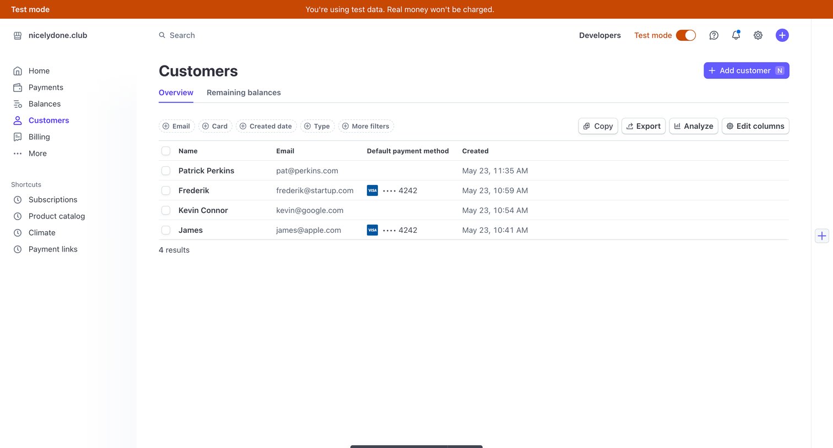Add the Card filter
833x448 pixels.
[x=215, y=126]
